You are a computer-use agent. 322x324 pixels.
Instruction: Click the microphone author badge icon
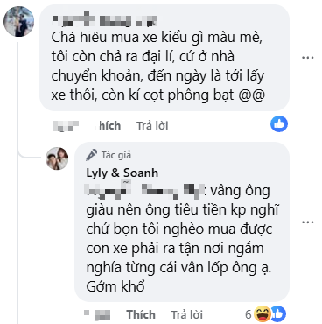coord(92,155)
